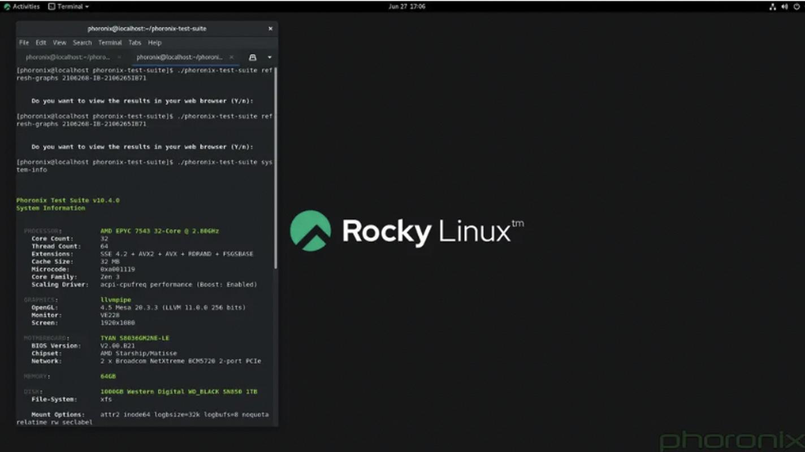Screen dimensions: 805x452
Task: Click the 'Mount Options:' label
Action: pos(58,414)
